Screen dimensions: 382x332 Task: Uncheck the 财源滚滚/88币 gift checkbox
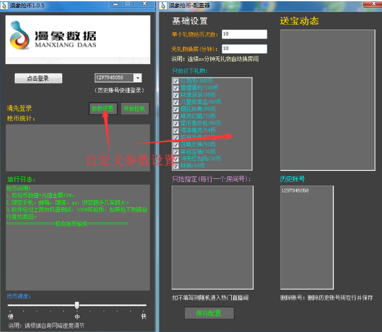[x=176, y=95]
